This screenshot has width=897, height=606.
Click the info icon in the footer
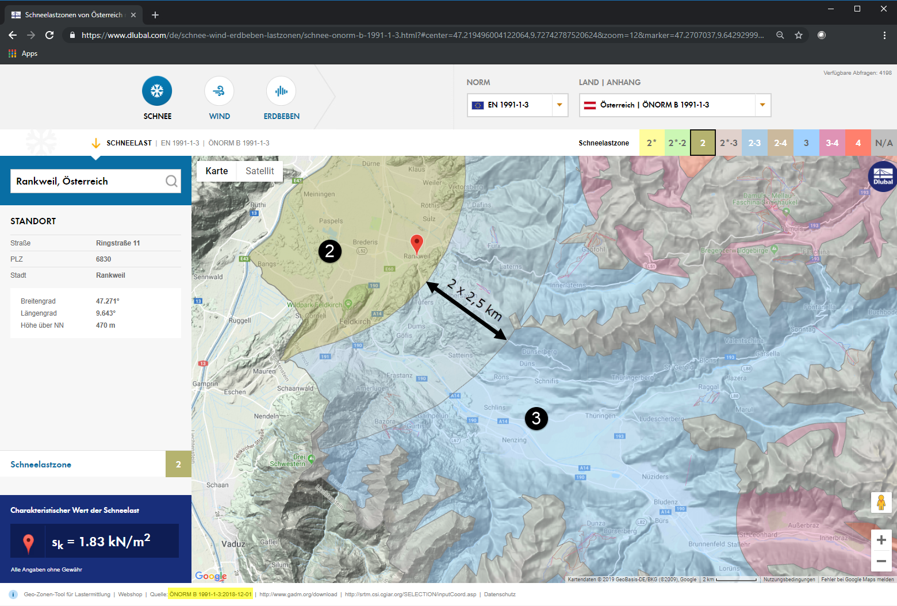coord(13,595)
